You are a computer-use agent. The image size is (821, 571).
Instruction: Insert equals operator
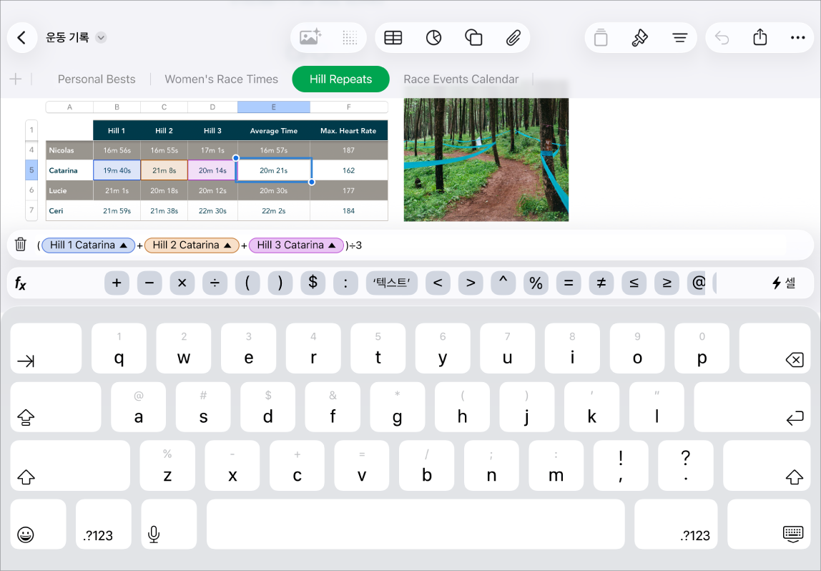click(569, 283)
